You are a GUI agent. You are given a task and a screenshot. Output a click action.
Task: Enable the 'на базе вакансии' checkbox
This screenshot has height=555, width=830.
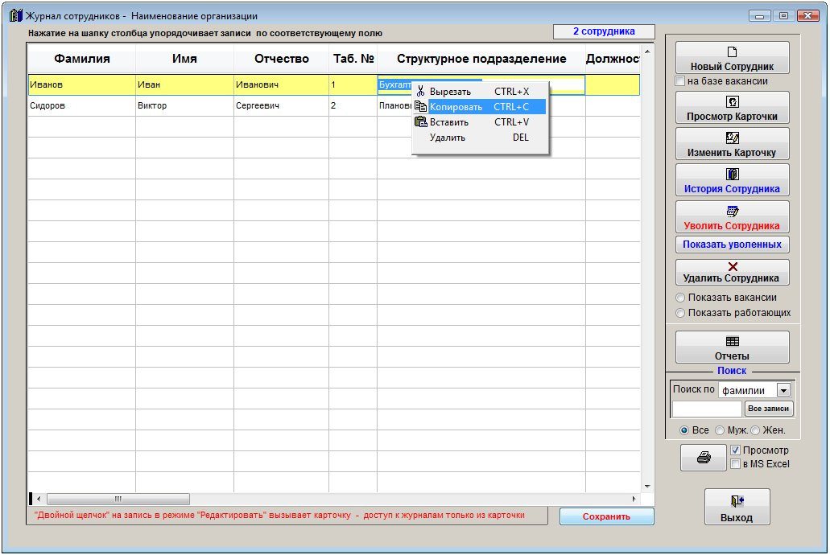pyautogui.click(x=680, y=81)
